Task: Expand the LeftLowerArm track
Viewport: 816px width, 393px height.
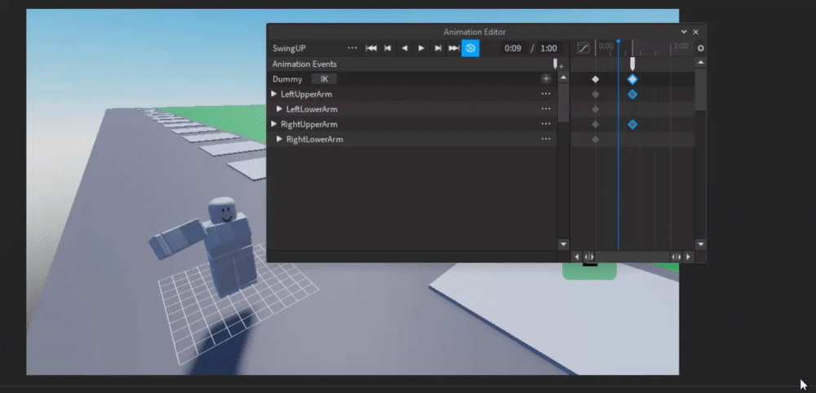Action: coord(279,109)
